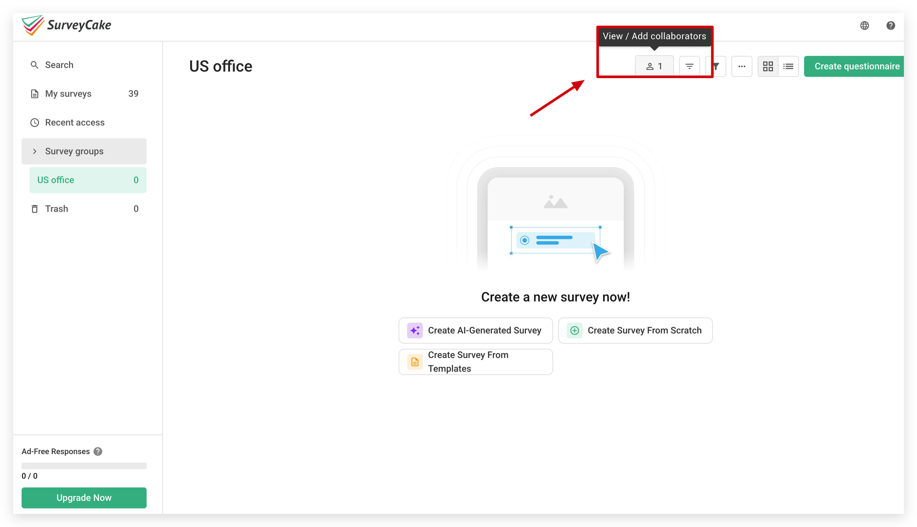Image resolution: width=917 pixels, height=527 pixels.
Task: Click the Ad-Free Responses progress bar
Action: click(x=84, y=466)
